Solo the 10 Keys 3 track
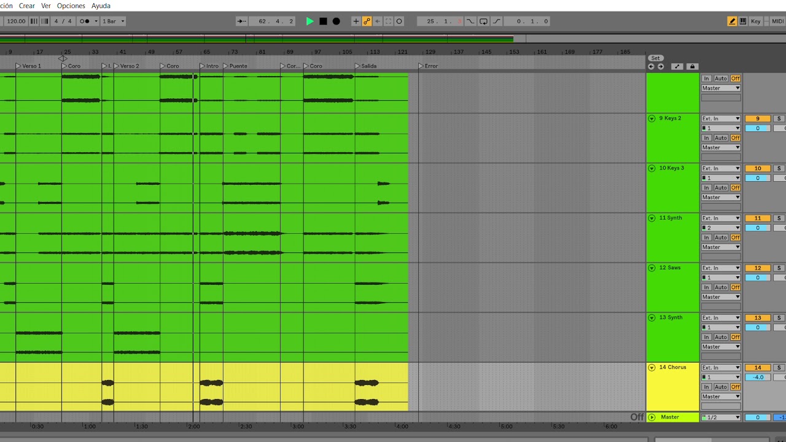The image size is (786, 442). pos(779,168)
